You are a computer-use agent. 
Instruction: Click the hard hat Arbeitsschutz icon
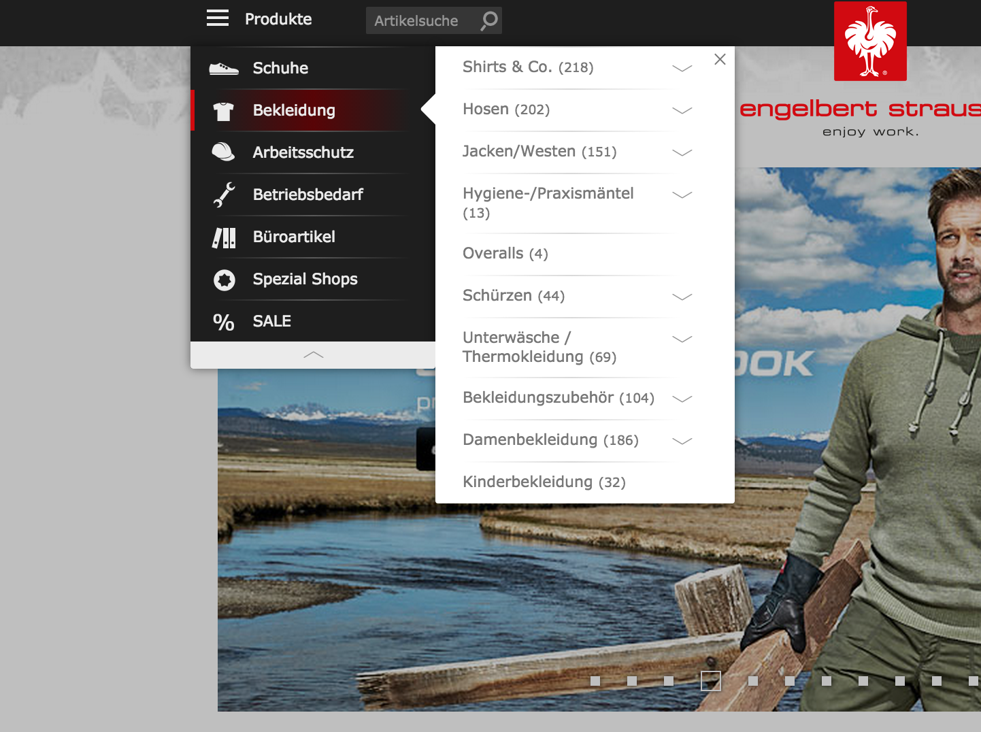click(224, 152)
